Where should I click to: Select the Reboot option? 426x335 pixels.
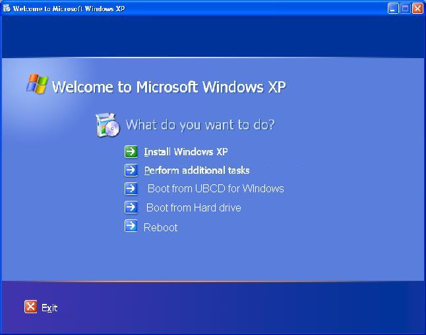(160, 227)
